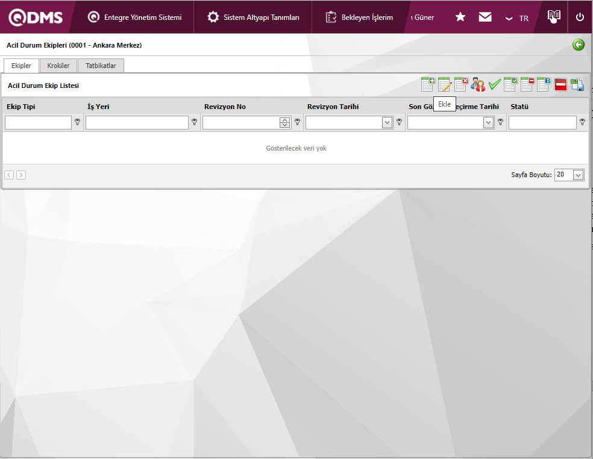Image resolution: width=593 pixels, height=459 pixels.
Task: Click the İş Yeri filter input
Action: pyautogui.click(x=137, y=122)
